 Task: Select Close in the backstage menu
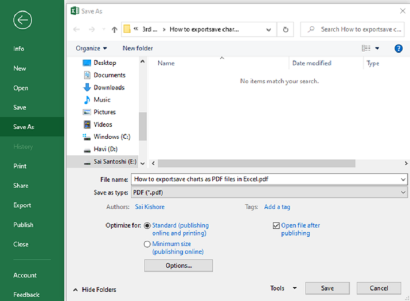21,244
